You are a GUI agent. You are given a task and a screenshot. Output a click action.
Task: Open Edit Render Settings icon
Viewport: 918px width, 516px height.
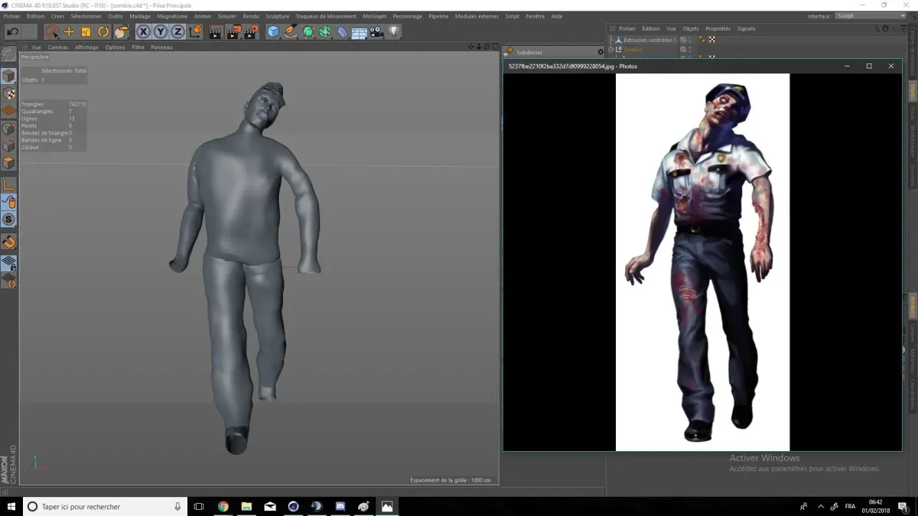[x=251, y=31]
